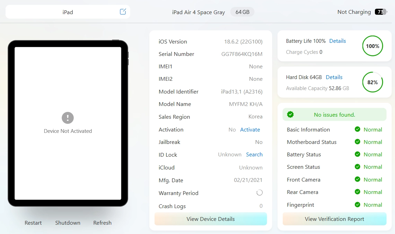395x234 pixels.
Task: Click the 82% hard disk usage ring
Action: pyautogui.click(x=372, y=82)
